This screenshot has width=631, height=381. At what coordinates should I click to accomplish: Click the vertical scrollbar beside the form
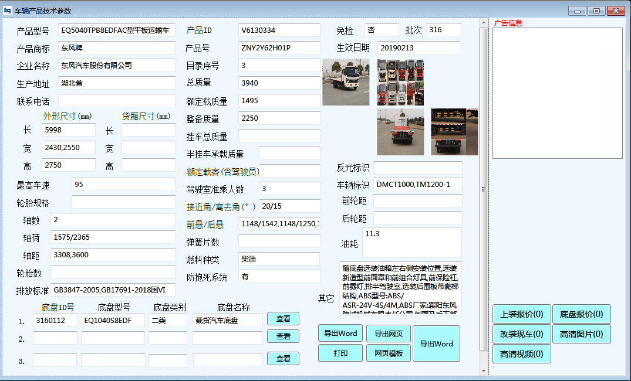(x=484, y=189)
